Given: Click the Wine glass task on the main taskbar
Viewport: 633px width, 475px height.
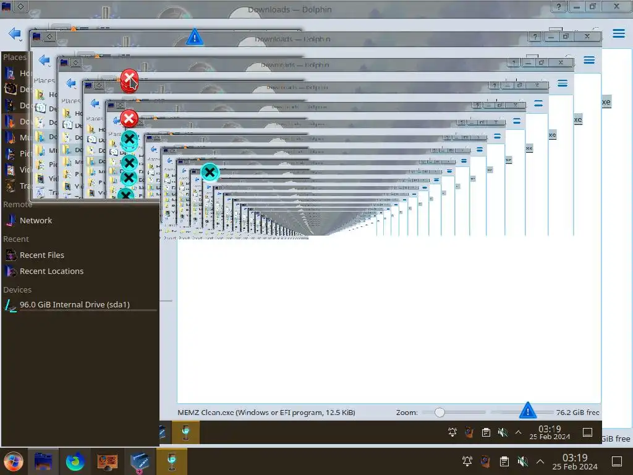Looking at the screenshot, I should click(x=172, y=461).
